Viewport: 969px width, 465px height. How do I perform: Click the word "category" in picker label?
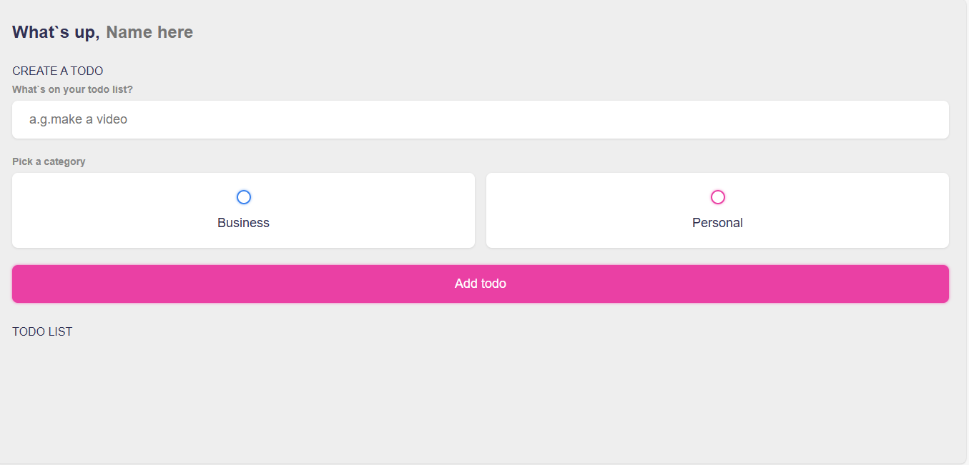pyautogui.click(x=64, y=161)
